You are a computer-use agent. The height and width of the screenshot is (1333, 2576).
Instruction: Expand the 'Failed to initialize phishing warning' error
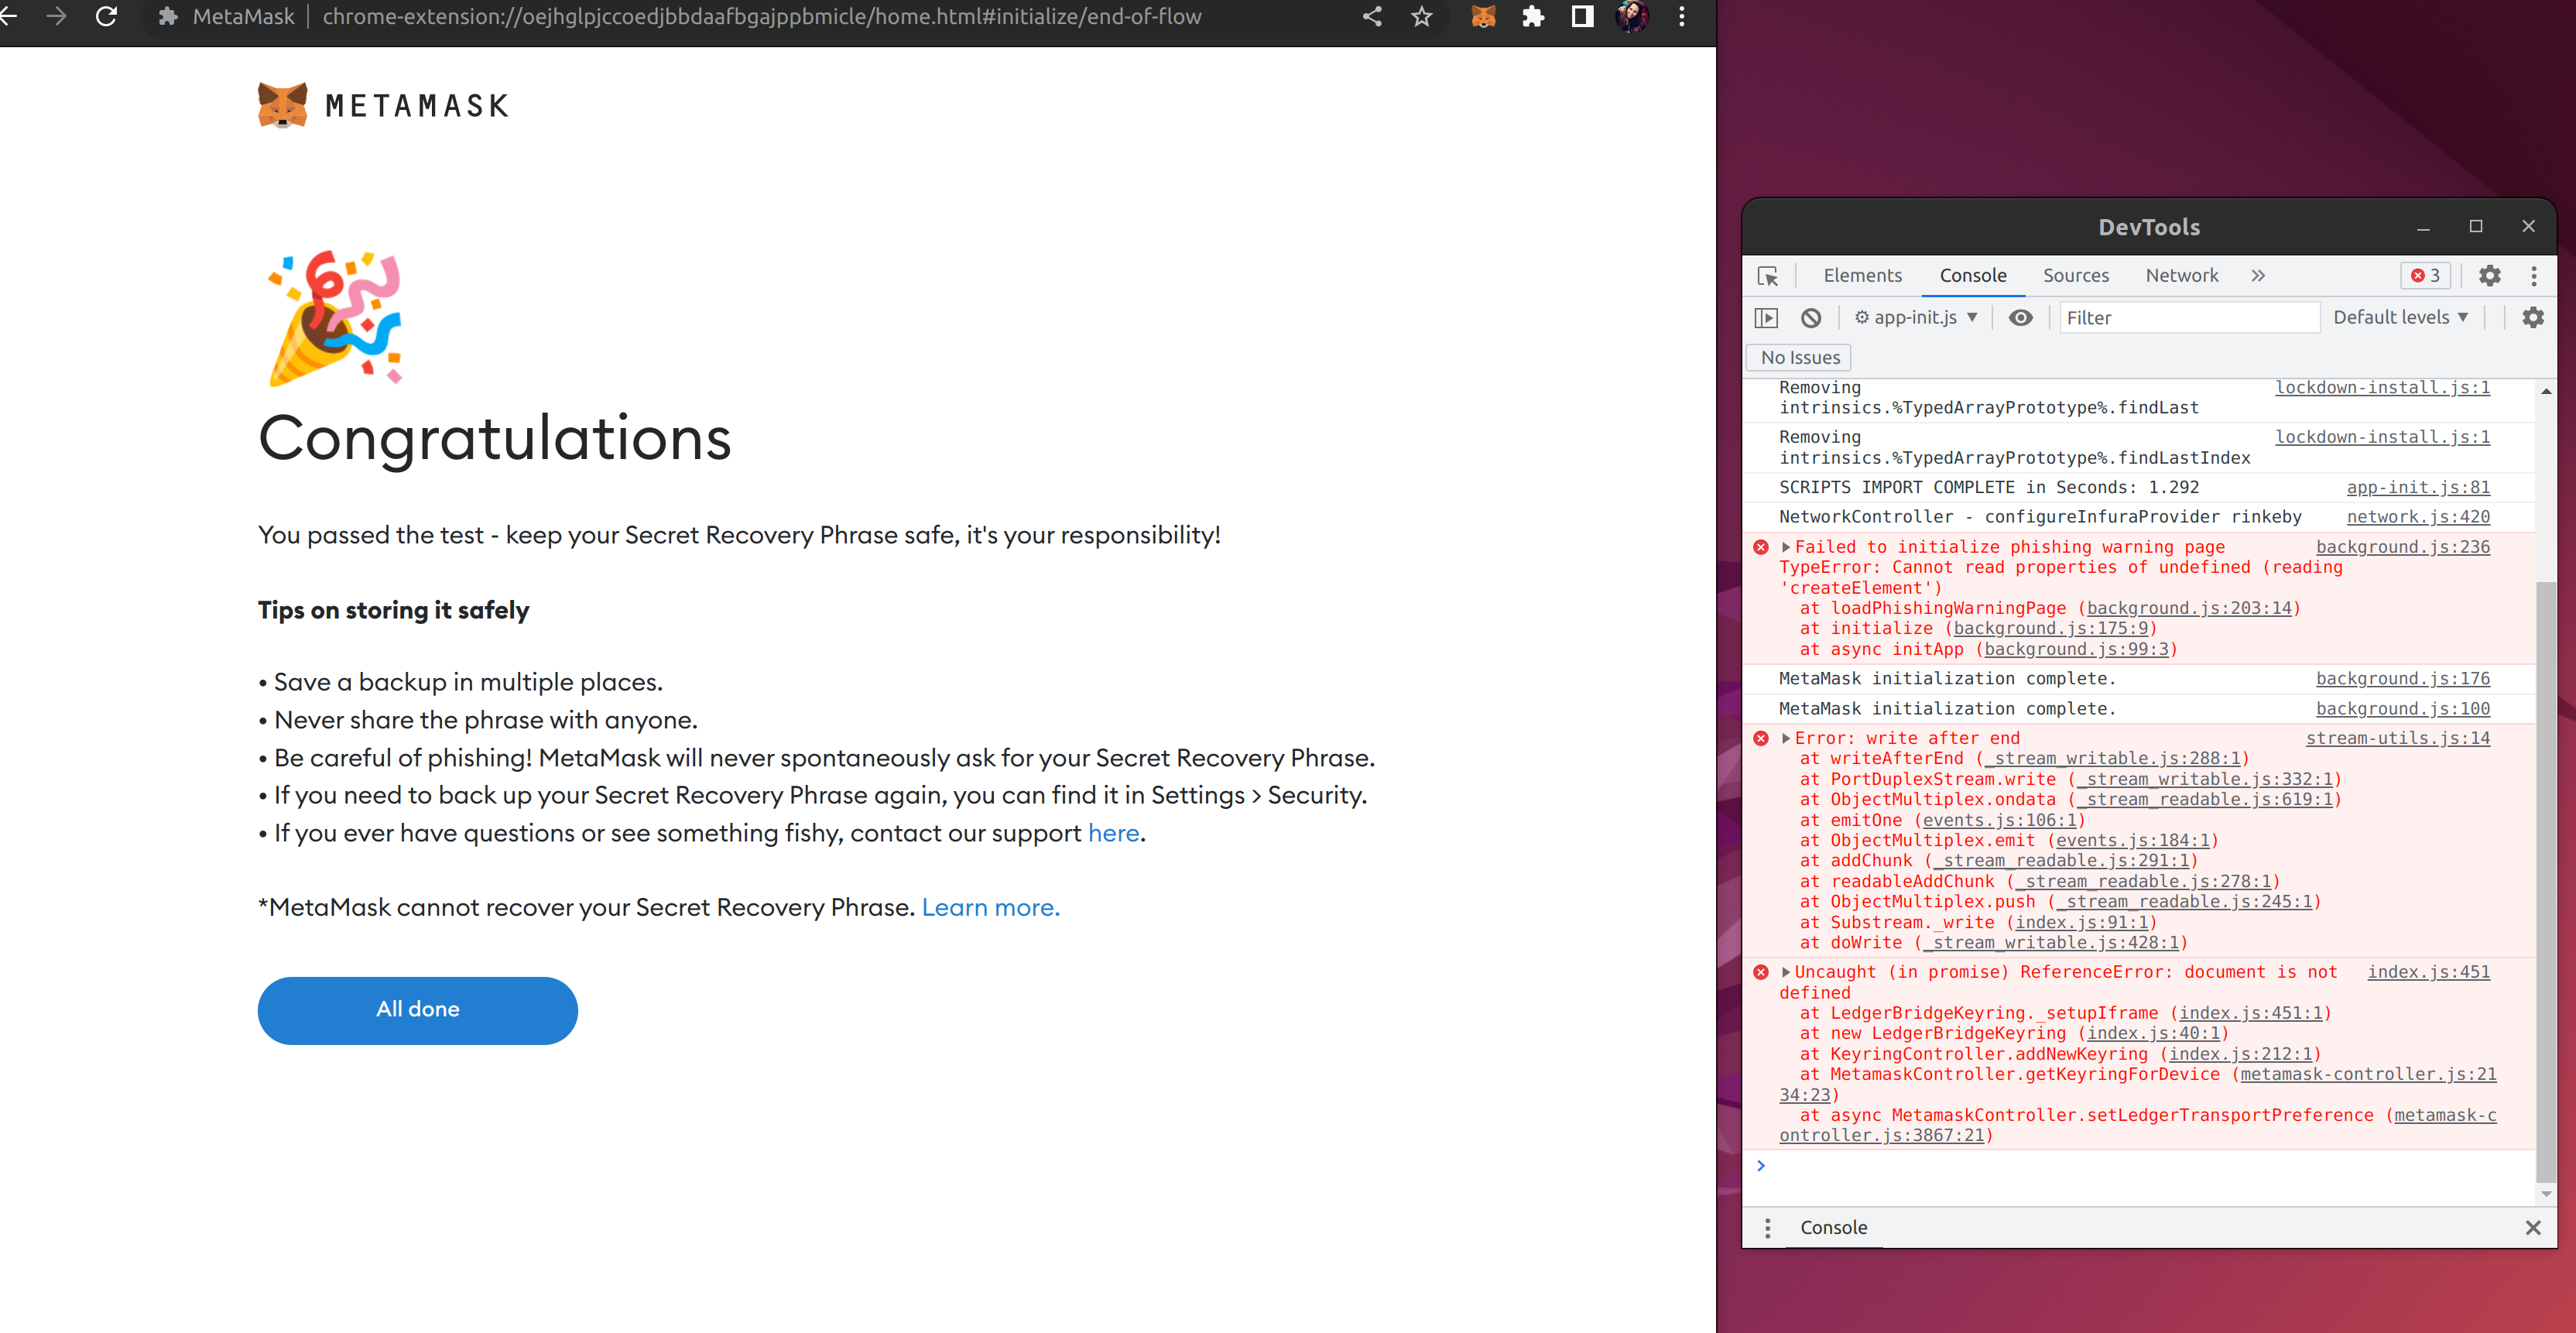[x=1788, y=547]
